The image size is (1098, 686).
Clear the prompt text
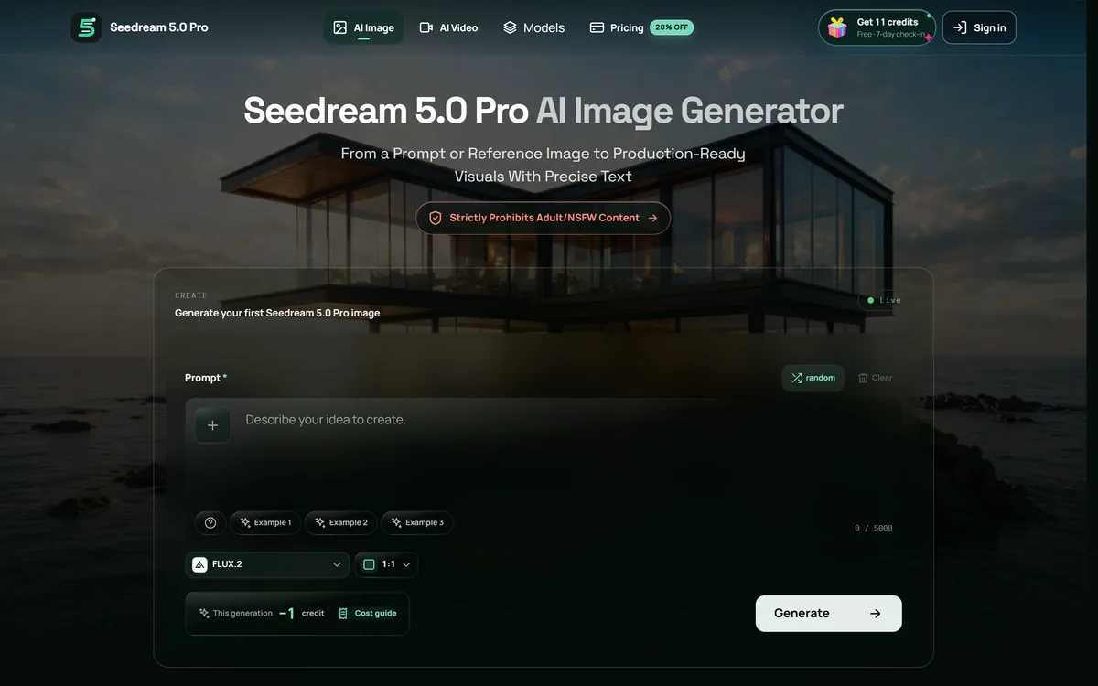point(875,378)
